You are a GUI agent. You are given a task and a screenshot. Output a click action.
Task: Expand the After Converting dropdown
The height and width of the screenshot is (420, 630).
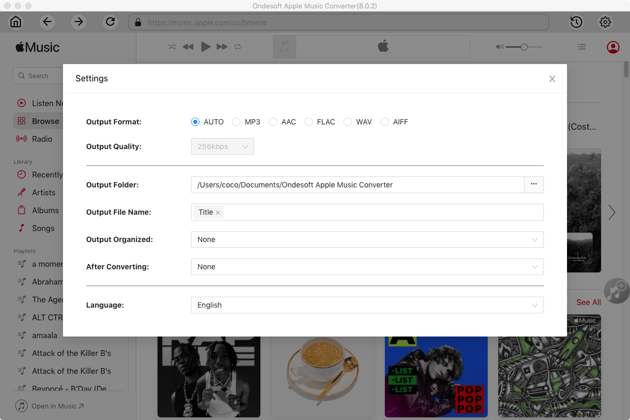[367, 267]
